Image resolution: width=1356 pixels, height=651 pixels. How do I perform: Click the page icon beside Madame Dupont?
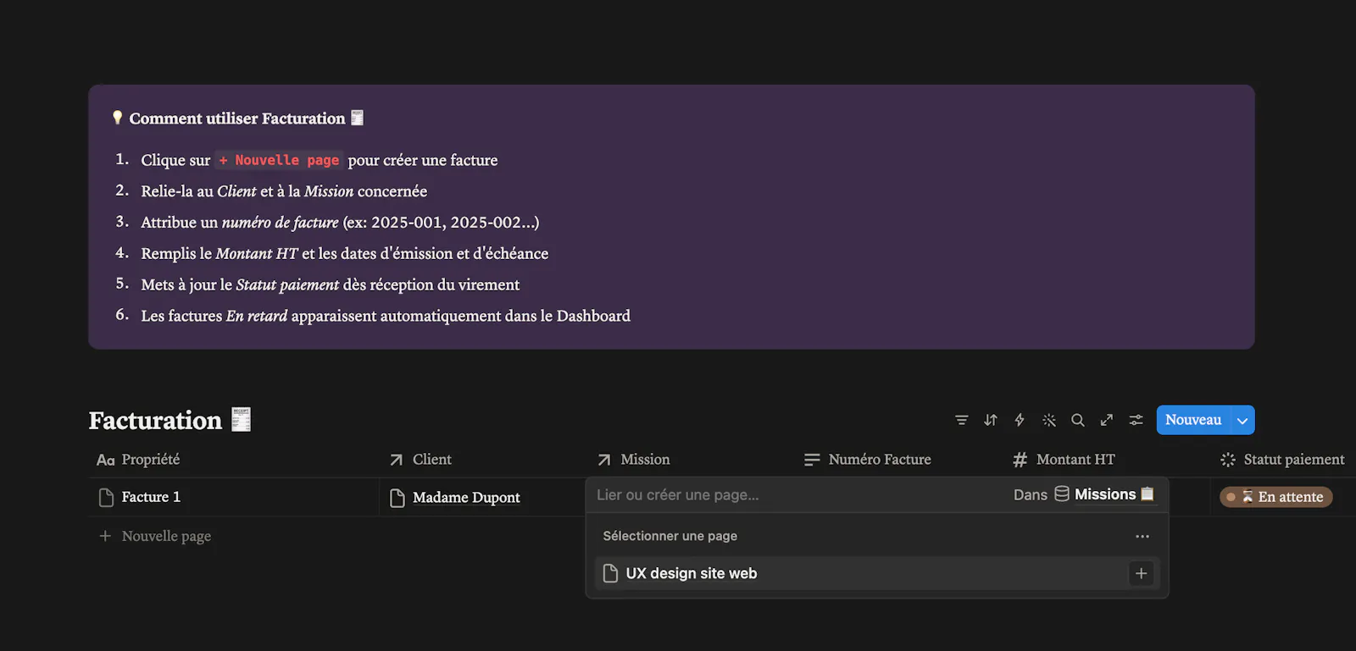[397, 498]
